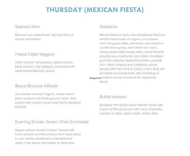Screen dimensions: 190x156
Task: Click the Bravo Broccoli Alfredo heading
Action: (x=36, y=86)
